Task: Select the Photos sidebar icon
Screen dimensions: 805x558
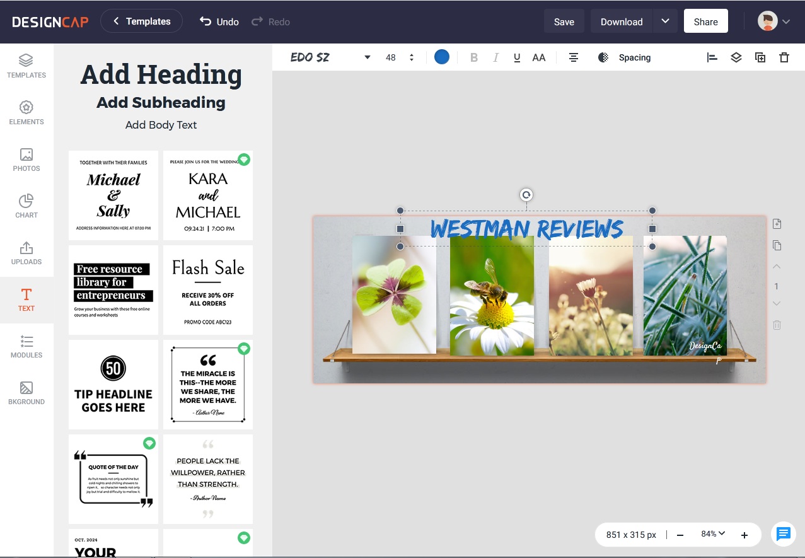Action: [26, 160]
